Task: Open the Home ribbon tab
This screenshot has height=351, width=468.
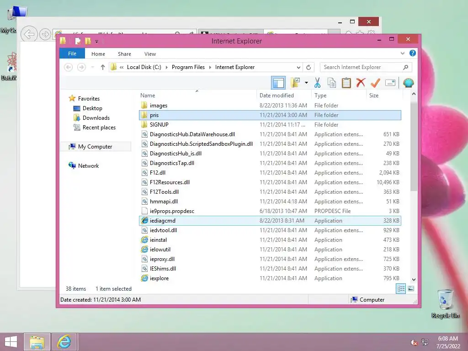Action: pos(98,54)
